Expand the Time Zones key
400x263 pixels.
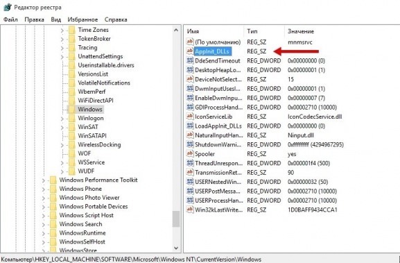point(62,31)
